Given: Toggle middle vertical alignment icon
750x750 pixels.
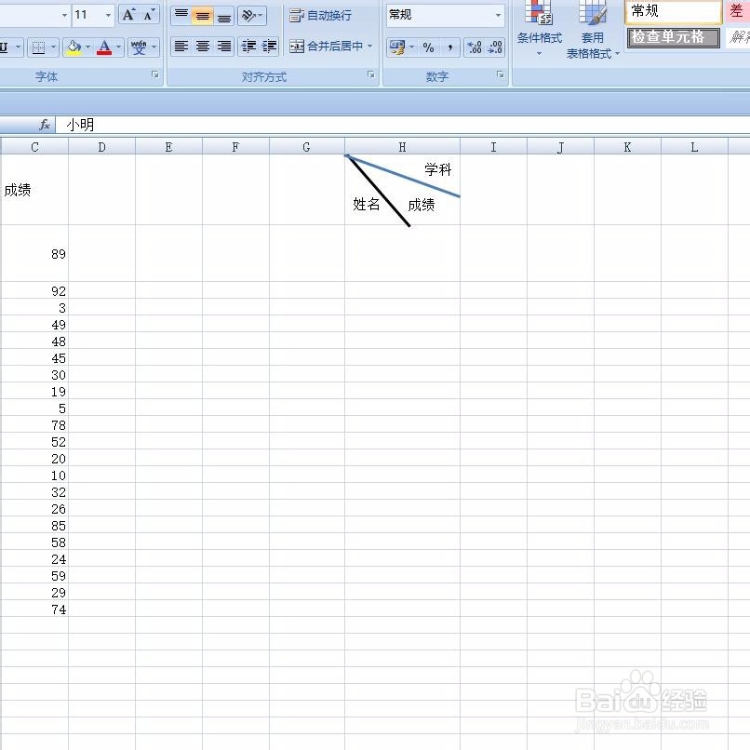Looking at the screenshot, I should click(202, 15).
